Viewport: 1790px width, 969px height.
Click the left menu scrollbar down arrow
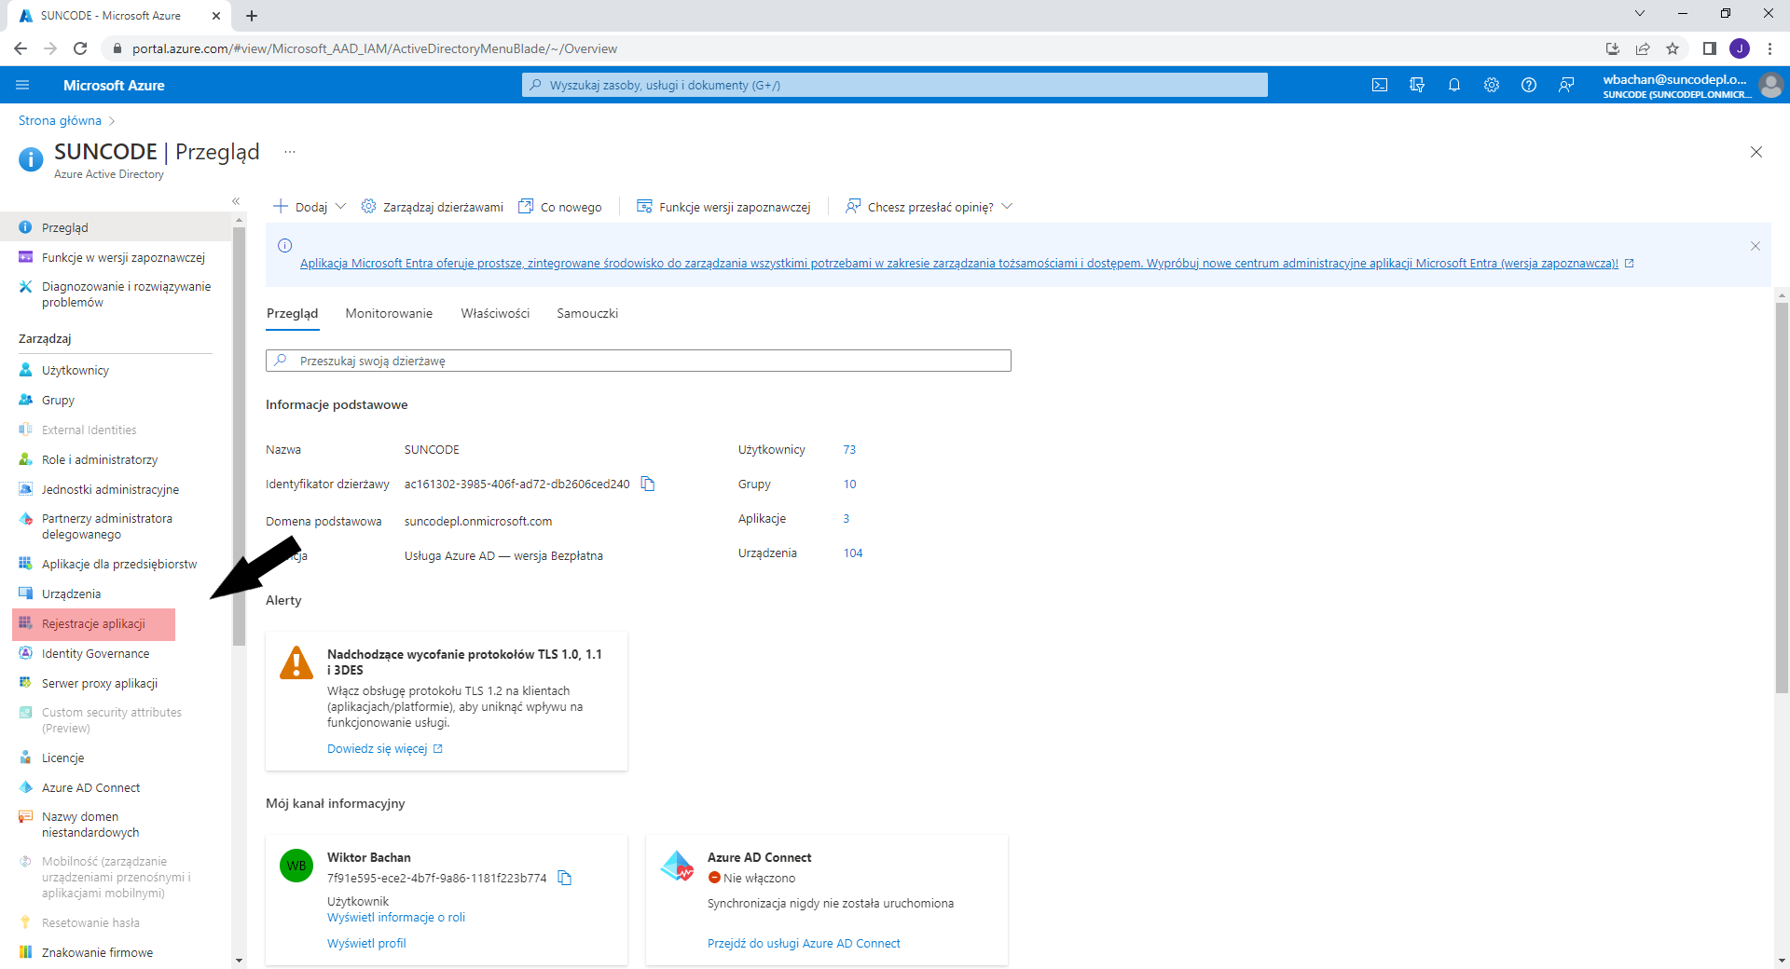tap(239, 960)
